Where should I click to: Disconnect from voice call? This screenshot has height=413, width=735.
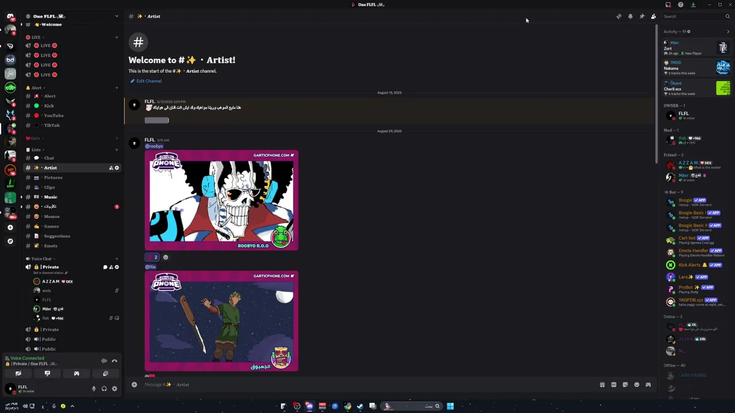(x=114, y=361)
